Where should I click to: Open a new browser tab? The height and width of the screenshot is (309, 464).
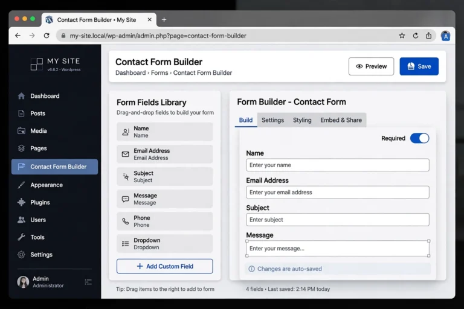[x=164, y=20]
